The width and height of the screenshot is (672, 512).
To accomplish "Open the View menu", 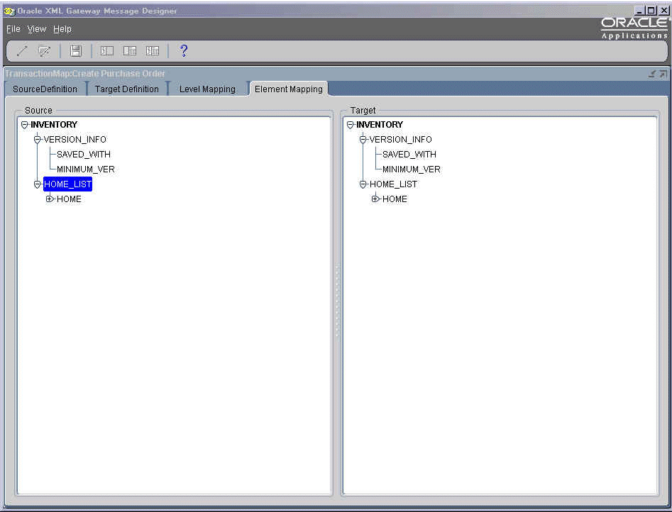I will click(37, 28).
